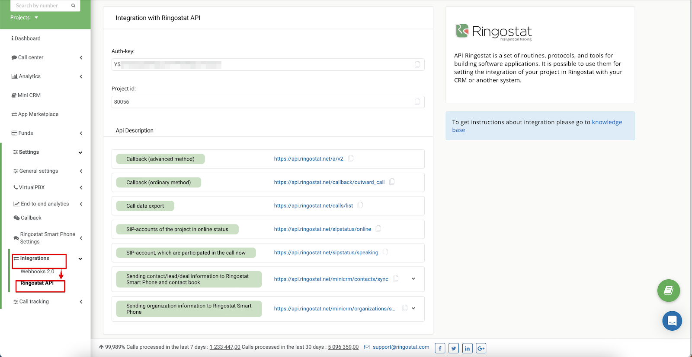Copy the minicrm organizations URL
This screenshot has width=692, height=357.
[405, 308]
